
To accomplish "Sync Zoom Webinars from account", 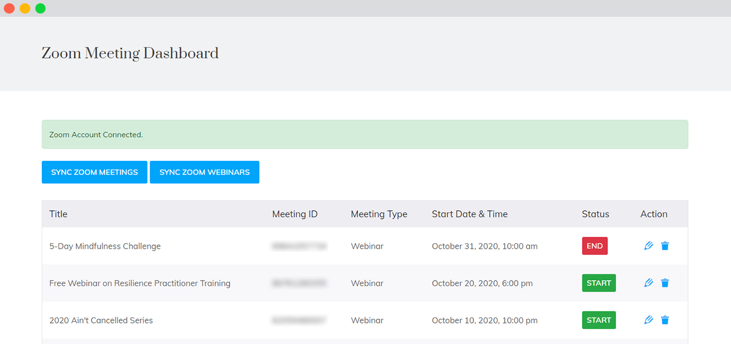I will tap(204, 172).
